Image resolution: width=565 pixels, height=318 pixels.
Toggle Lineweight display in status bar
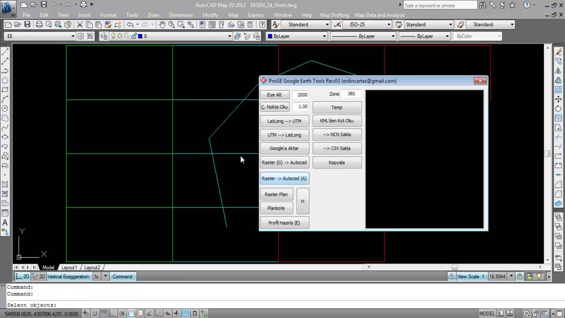(x=177, y=314)
